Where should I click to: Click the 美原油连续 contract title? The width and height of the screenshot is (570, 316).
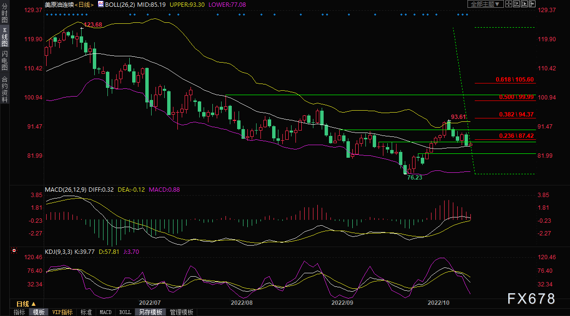coord(59,5)
